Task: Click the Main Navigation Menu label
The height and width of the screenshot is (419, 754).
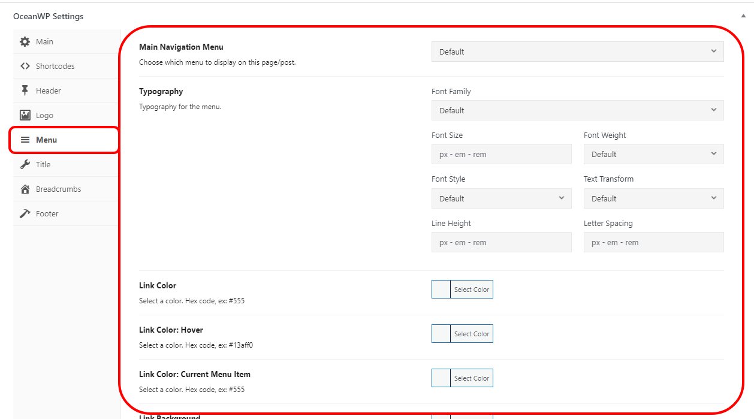Action: [181, 47]
